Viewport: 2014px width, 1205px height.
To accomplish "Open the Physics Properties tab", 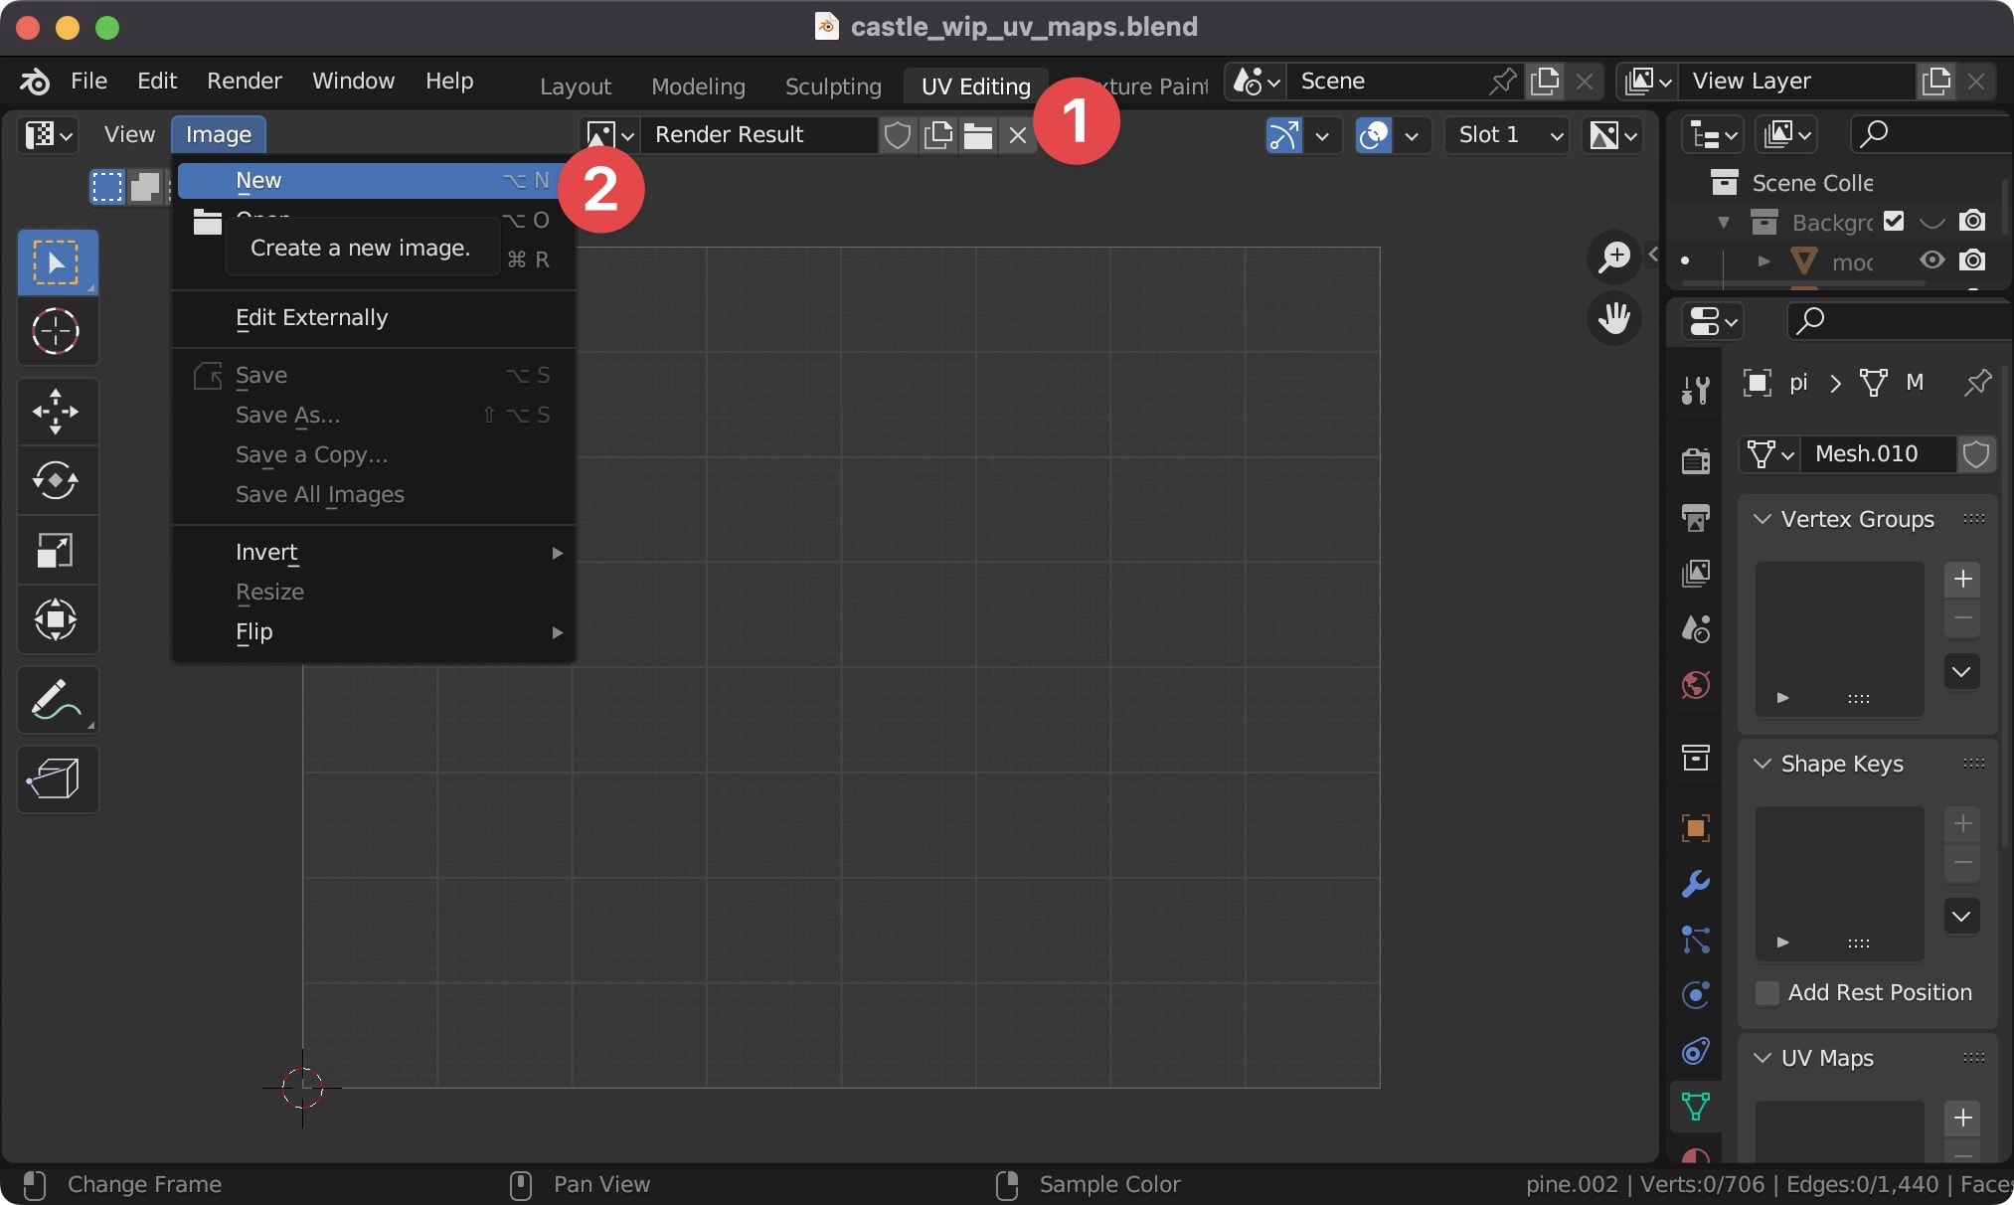I will (1695, 994).
